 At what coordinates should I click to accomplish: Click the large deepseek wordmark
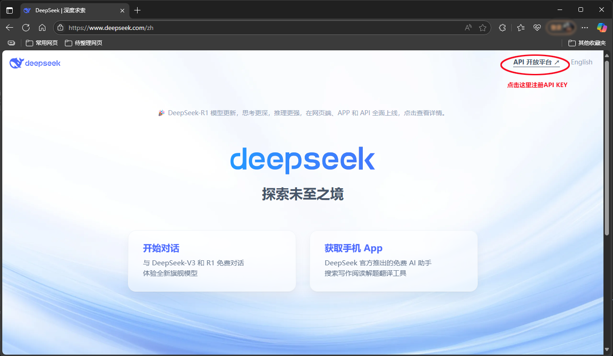click(302, 159)
